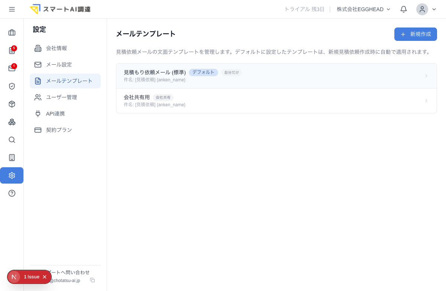Go to 契約プラン

65,130
